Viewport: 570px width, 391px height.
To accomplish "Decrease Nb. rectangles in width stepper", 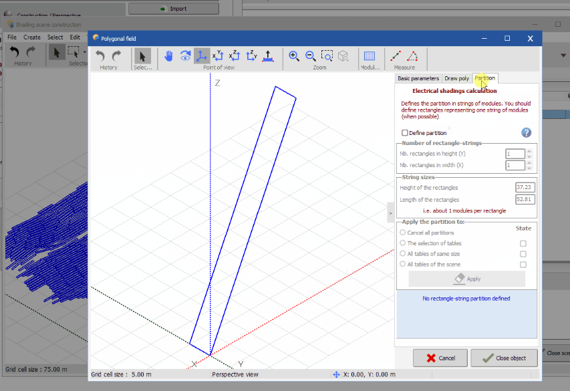I will (x=529, y=168).
